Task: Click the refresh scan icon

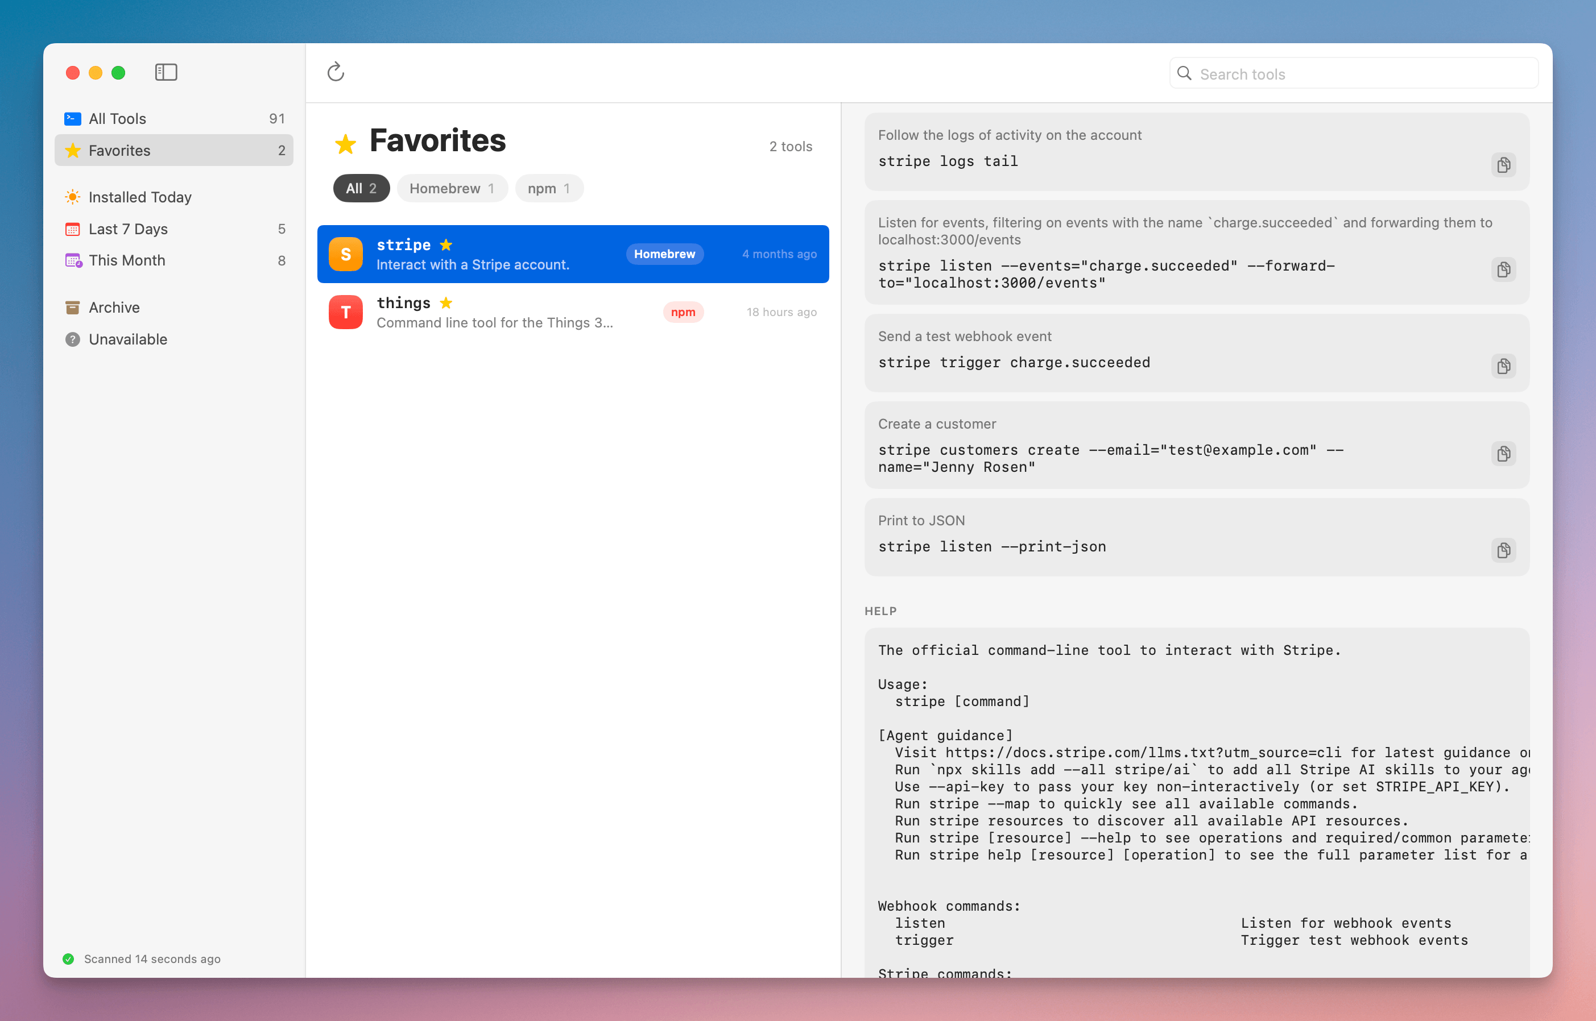Action: pyautogui.click(x=336, y=72)
